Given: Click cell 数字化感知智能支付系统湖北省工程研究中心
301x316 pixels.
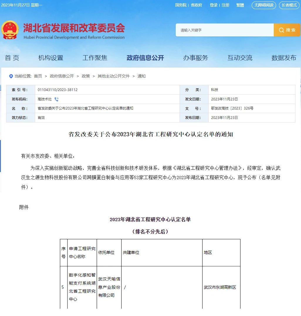Looking at the screenshot, I should pyautogui.click(x=82, y=287).
